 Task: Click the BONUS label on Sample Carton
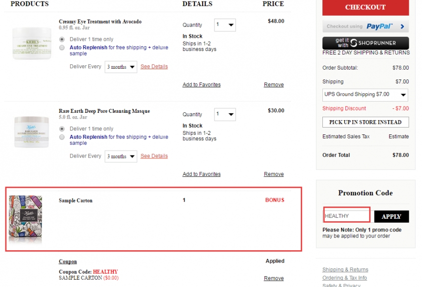click(274, 200)
